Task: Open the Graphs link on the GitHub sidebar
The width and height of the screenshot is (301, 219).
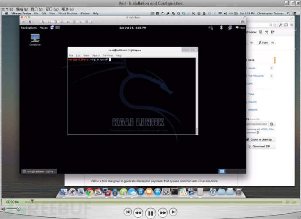Action: click(252, 102)
